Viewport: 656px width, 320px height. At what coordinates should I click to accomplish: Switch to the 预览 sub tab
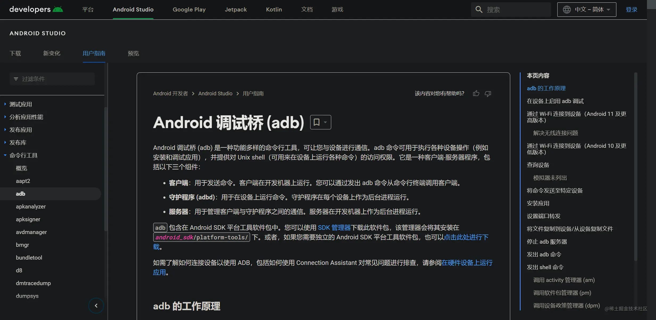pyautogui.click(x=133, y=53)
